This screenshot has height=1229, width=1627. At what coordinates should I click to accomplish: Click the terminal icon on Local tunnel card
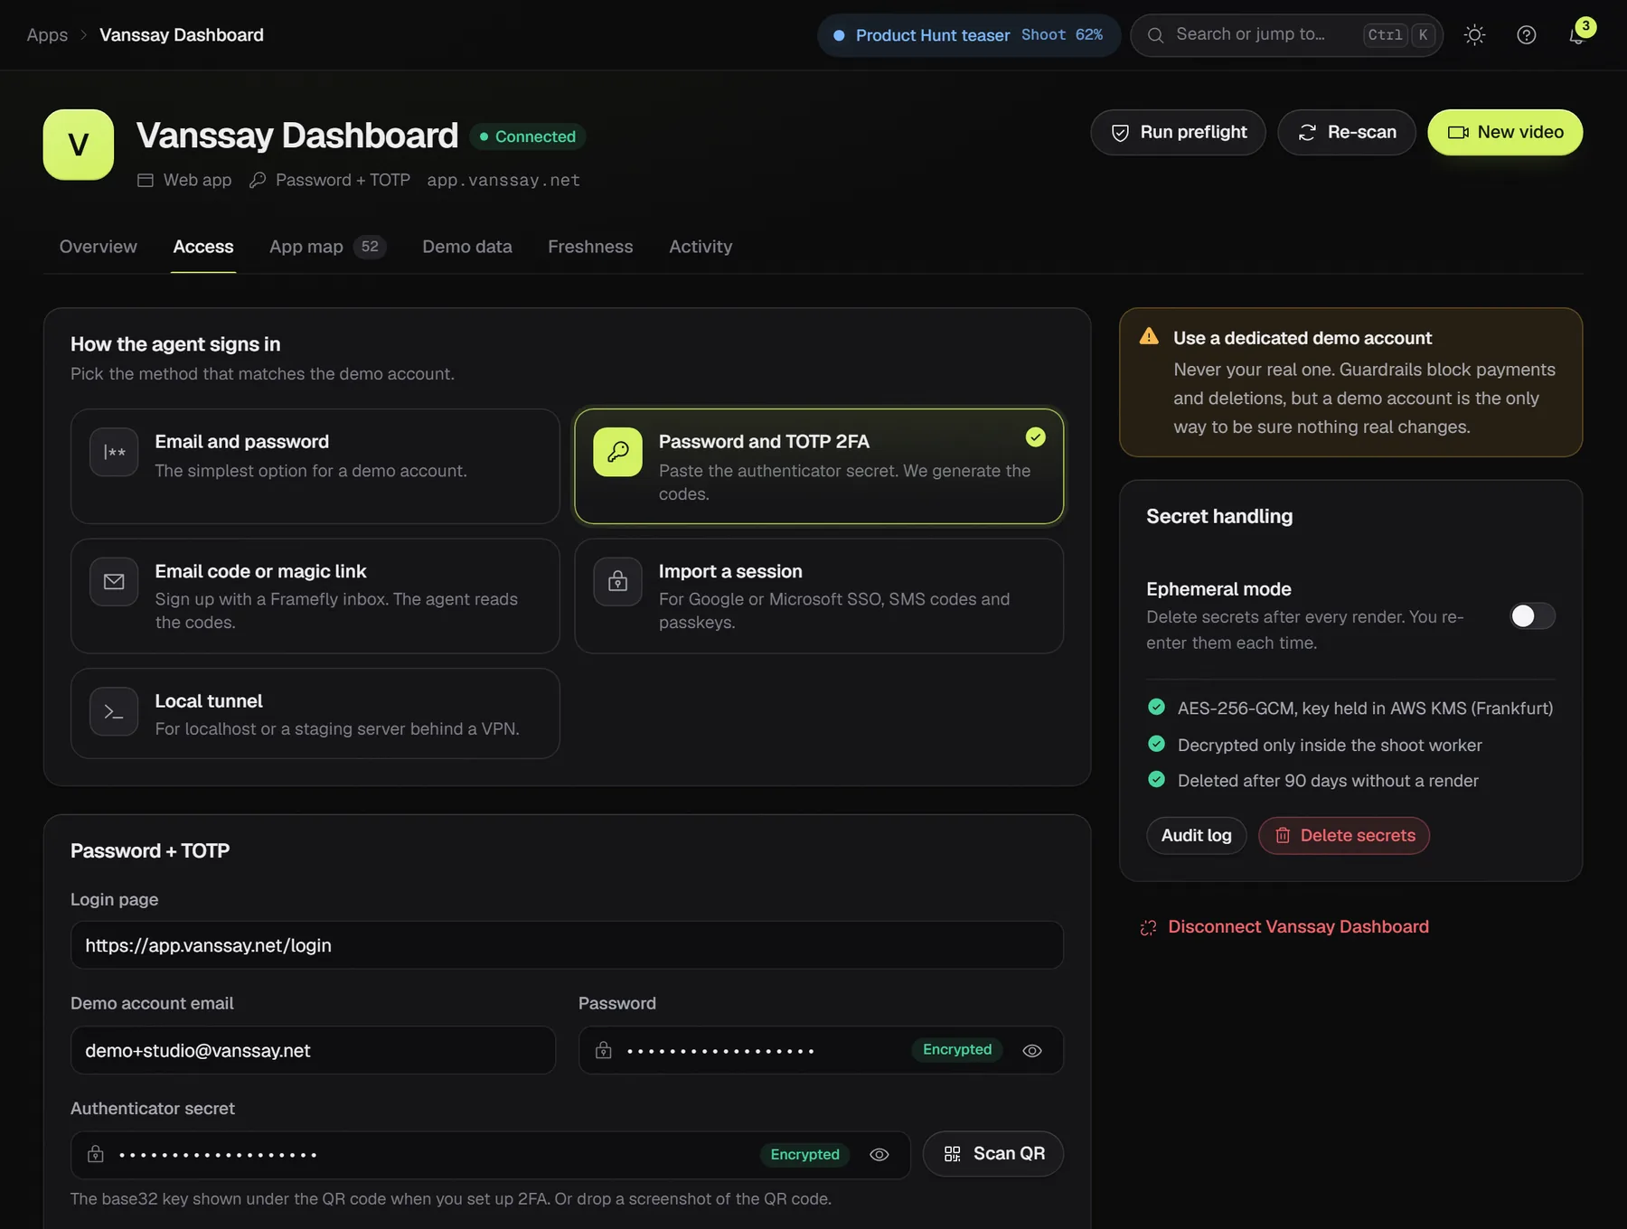[x=114, y=711]
